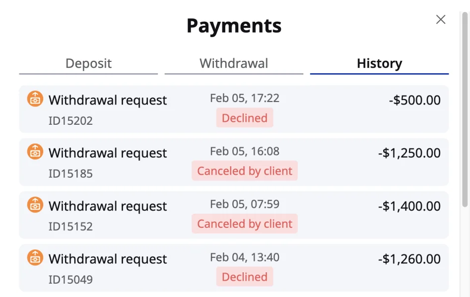The width and height of the screenshot is (470, 297).
Task: Click Canceled by client badge for ID15152
Action: (x=245, y=224)
